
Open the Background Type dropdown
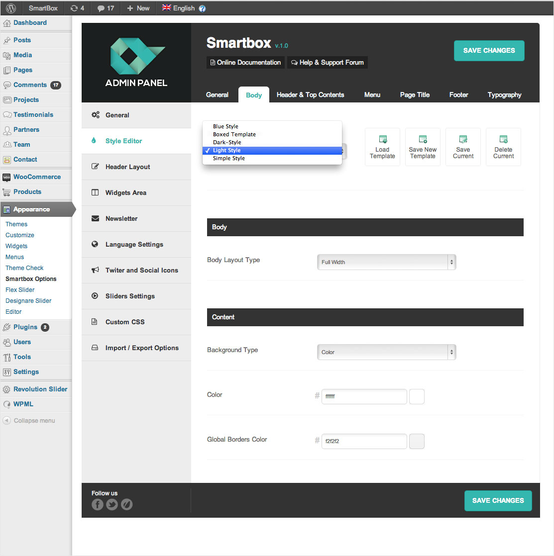pos(386,352)
